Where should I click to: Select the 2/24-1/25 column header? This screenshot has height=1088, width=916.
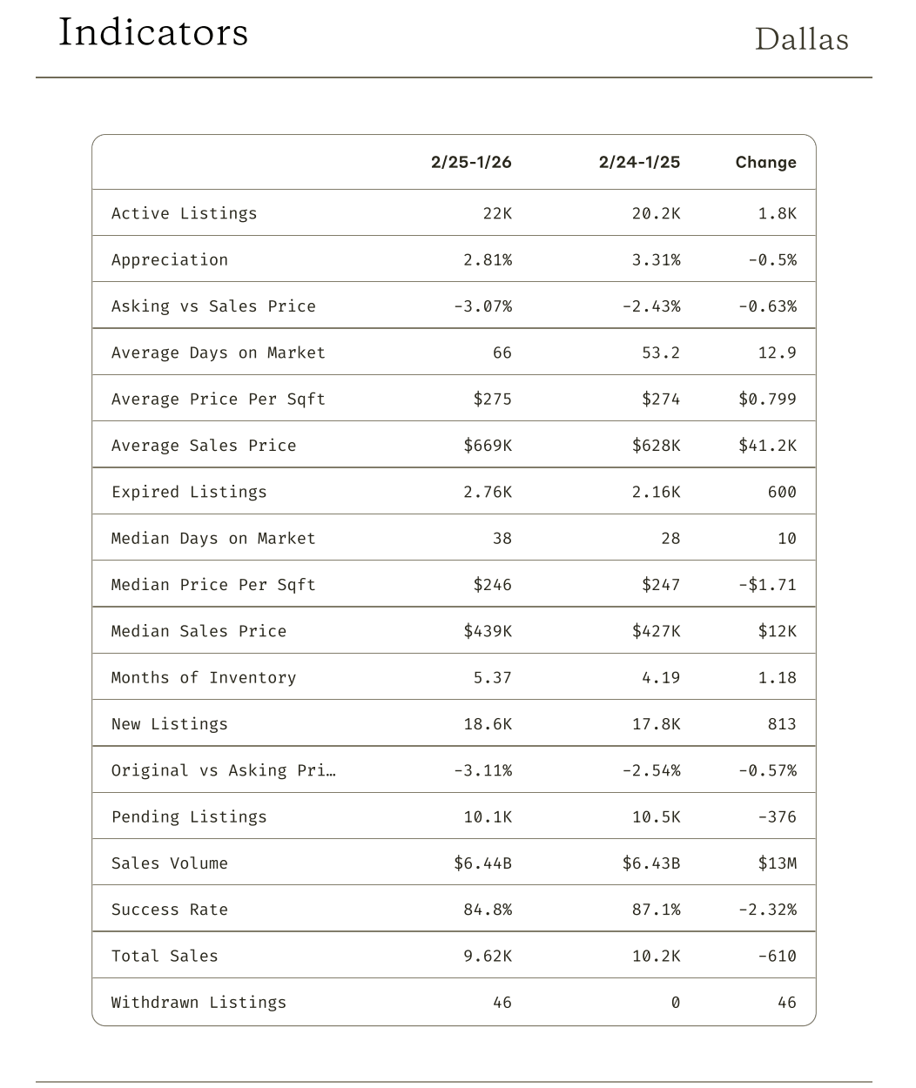pos(639,162)
